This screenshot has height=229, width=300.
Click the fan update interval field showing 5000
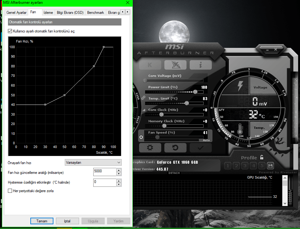(105, 172)
